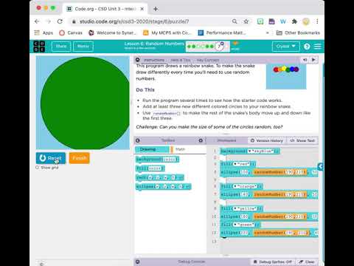
Task: Open the Chrome profile avatar
Action: pos(306,21)
